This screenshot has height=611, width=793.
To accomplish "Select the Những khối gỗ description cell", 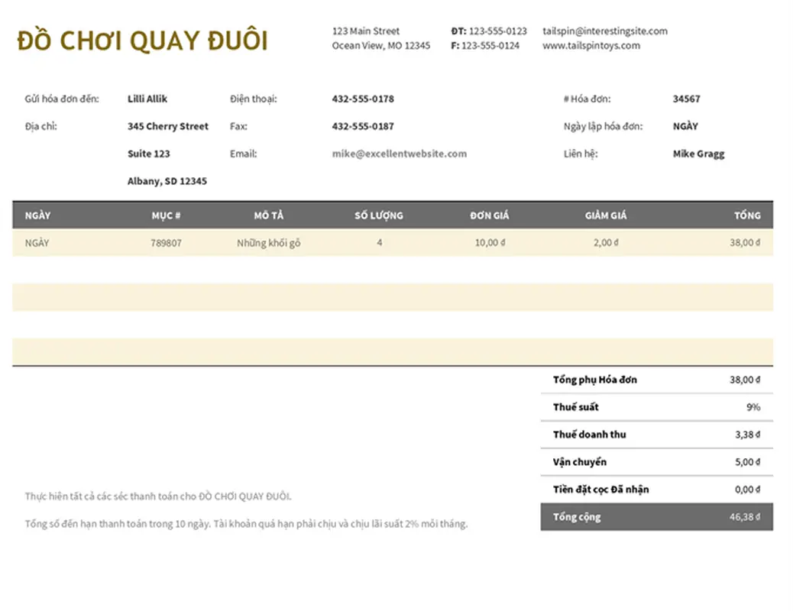I will coord(269,243).
